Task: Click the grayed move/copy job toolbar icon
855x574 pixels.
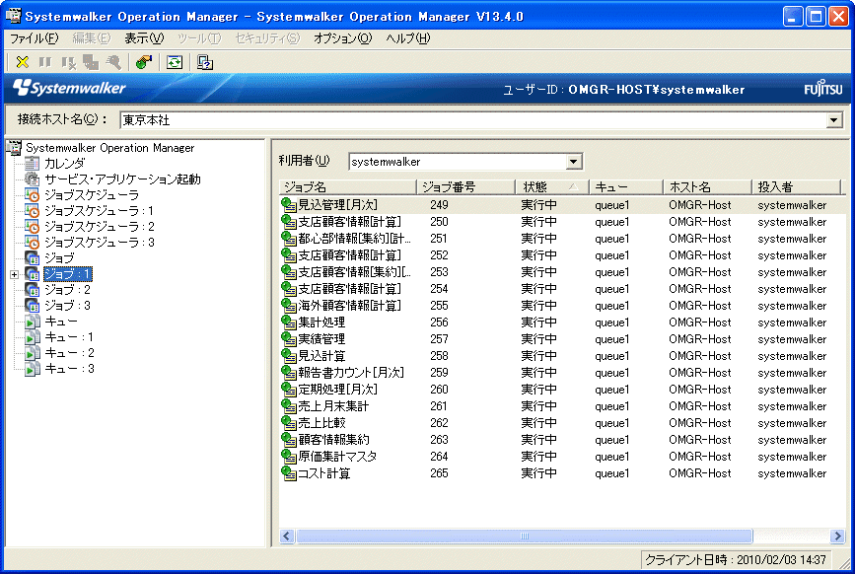Action: click(91, 62)
